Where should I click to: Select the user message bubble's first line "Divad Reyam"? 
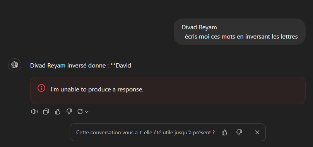pos(199,27)
